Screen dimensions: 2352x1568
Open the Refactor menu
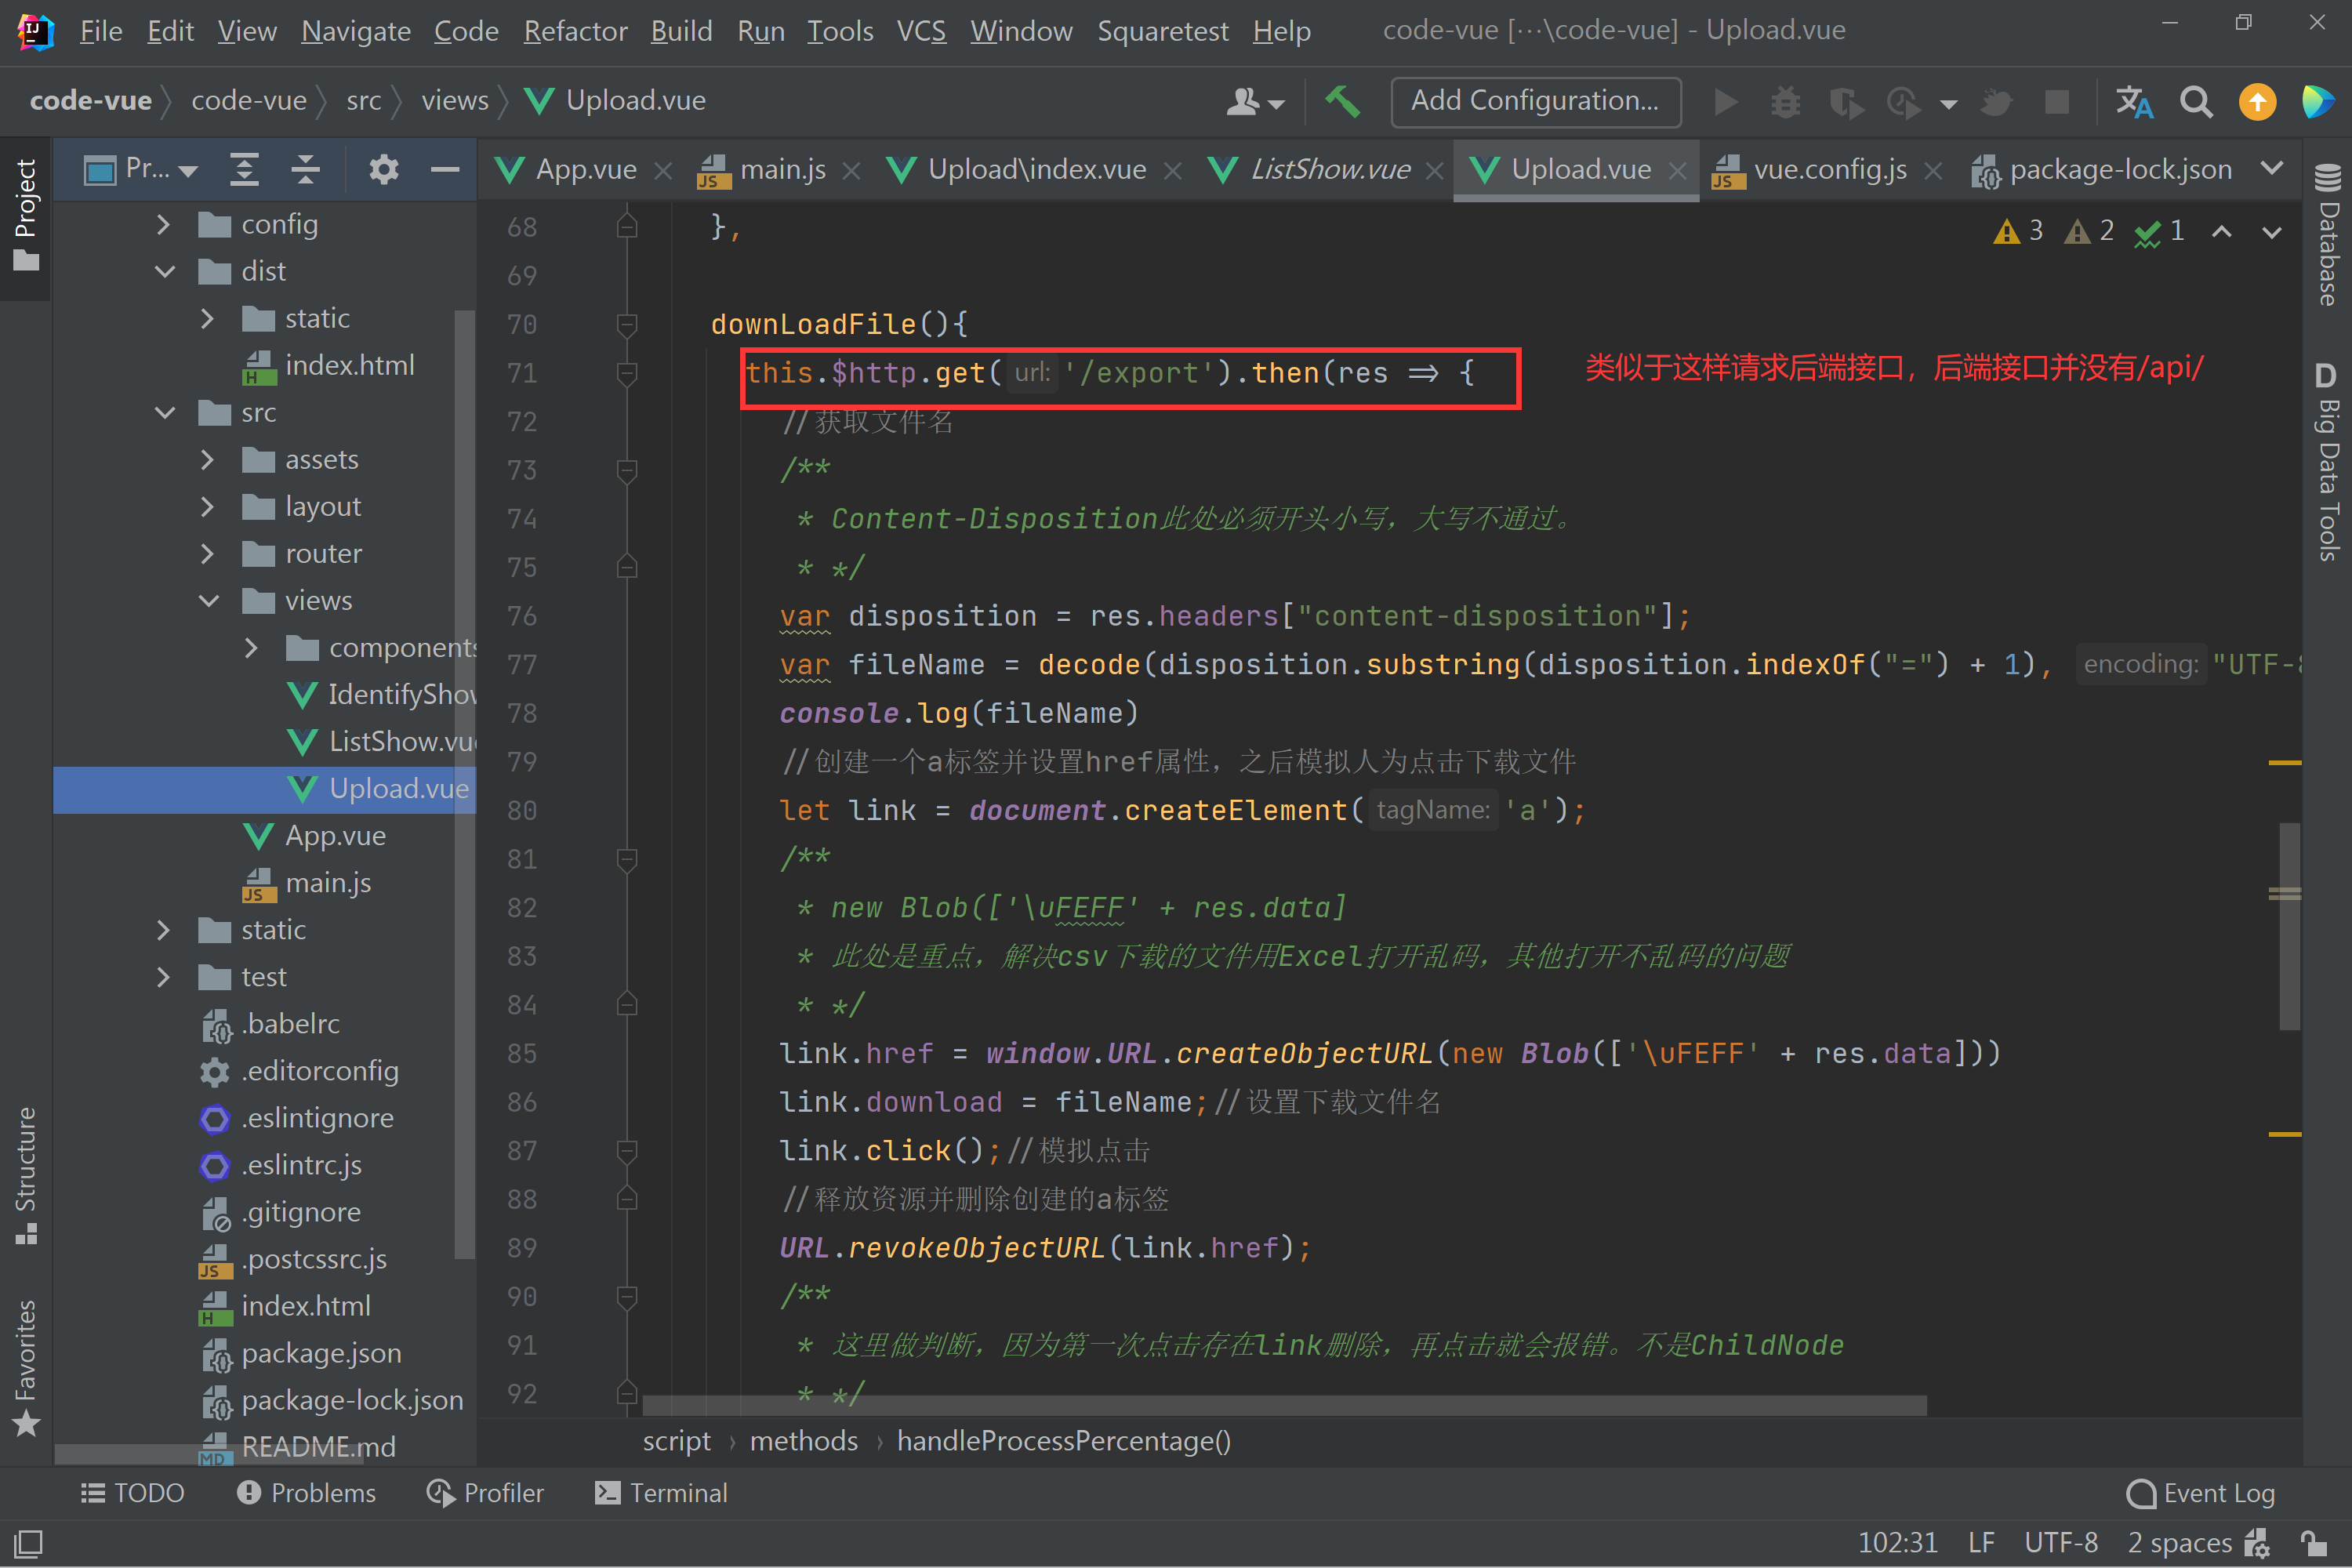575,31
